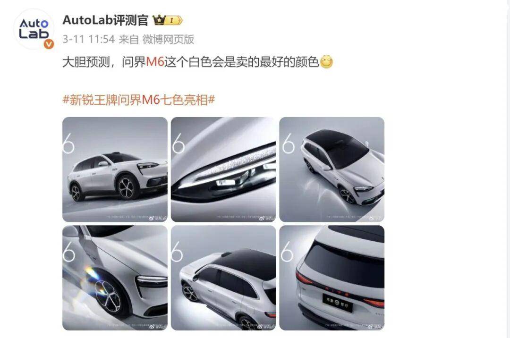
Task: Open AutoLab评测官 username link
Action: point(105,20)
